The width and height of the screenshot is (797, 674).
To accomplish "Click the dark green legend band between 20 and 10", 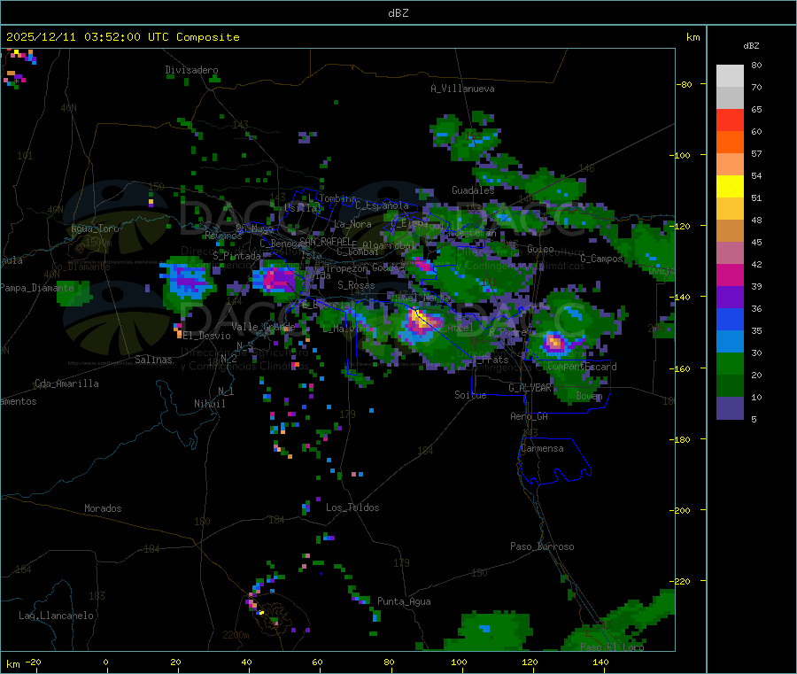I will [730, 386].
